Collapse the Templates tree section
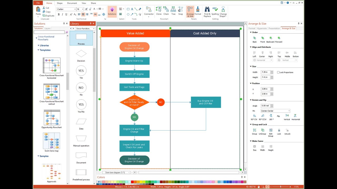Viewport: 337px width, 189px height. [x=38, y=50]
